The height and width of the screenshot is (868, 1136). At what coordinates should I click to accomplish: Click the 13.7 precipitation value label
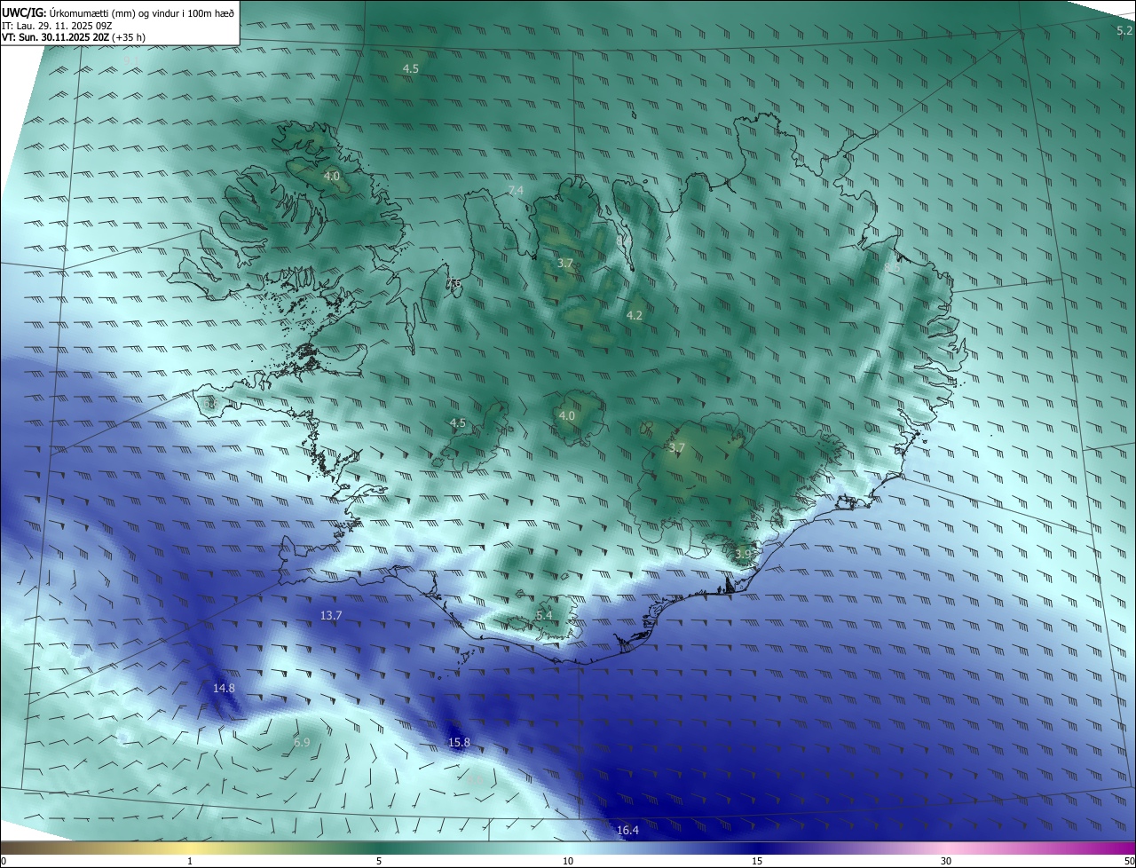[x=331, y=615]
